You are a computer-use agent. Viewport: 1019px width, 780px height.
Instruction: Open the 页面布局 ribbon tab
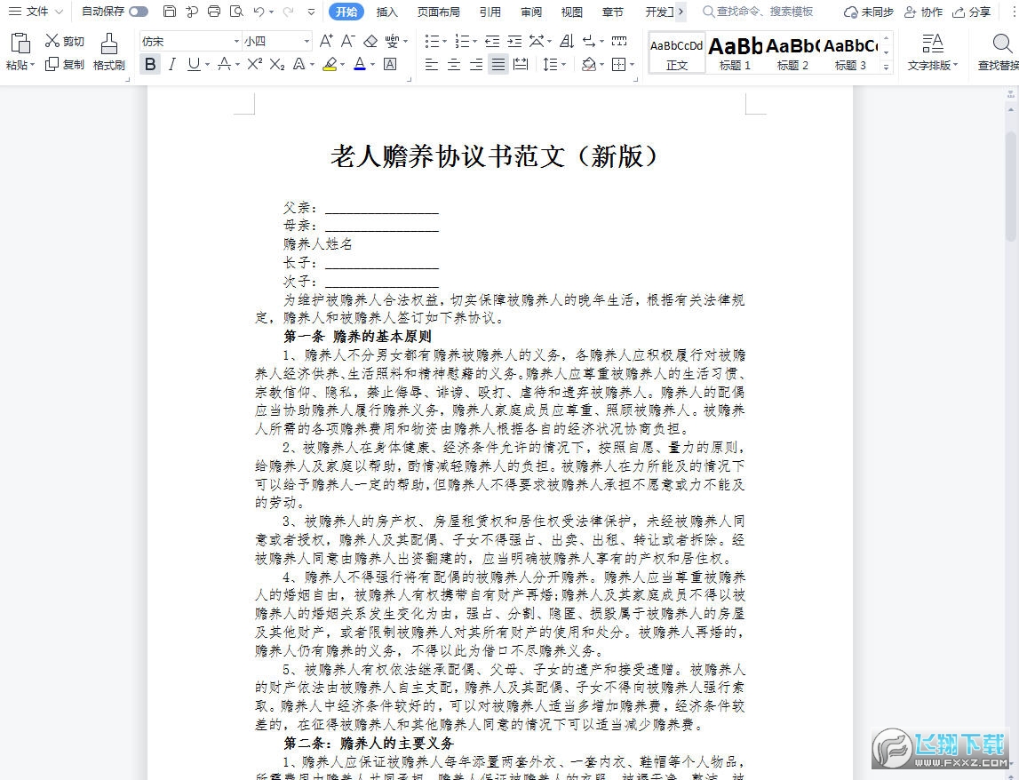click(438, 12)
